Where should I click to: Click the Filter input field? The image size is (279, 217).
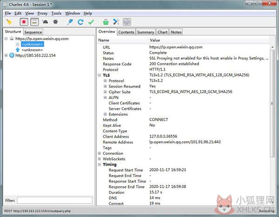pos(54,200)
